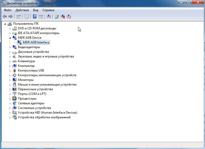The width and height of the screenshot is (205, 149).
Task: Toggle the action pane toolbar icon
Action: point(41,17)
